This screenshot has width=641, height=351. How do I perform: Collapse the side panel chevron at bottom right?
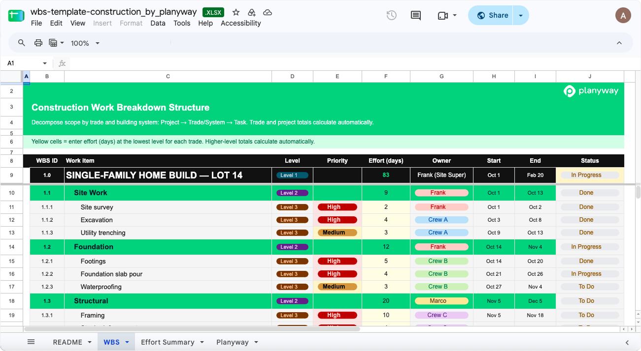[627, 342]
